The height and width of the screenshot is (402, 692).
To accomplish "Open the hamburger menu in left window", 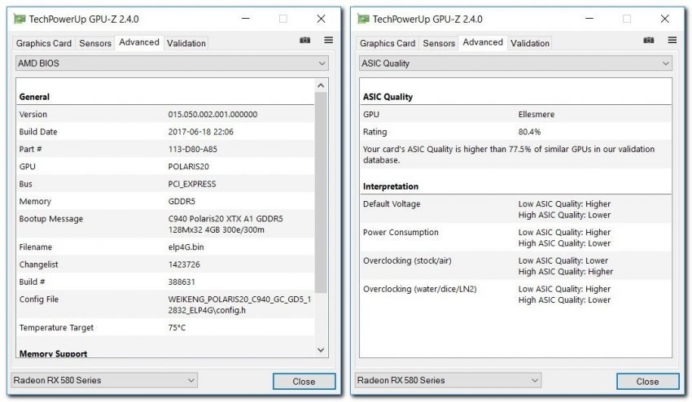I will click(x=328, y=40).
